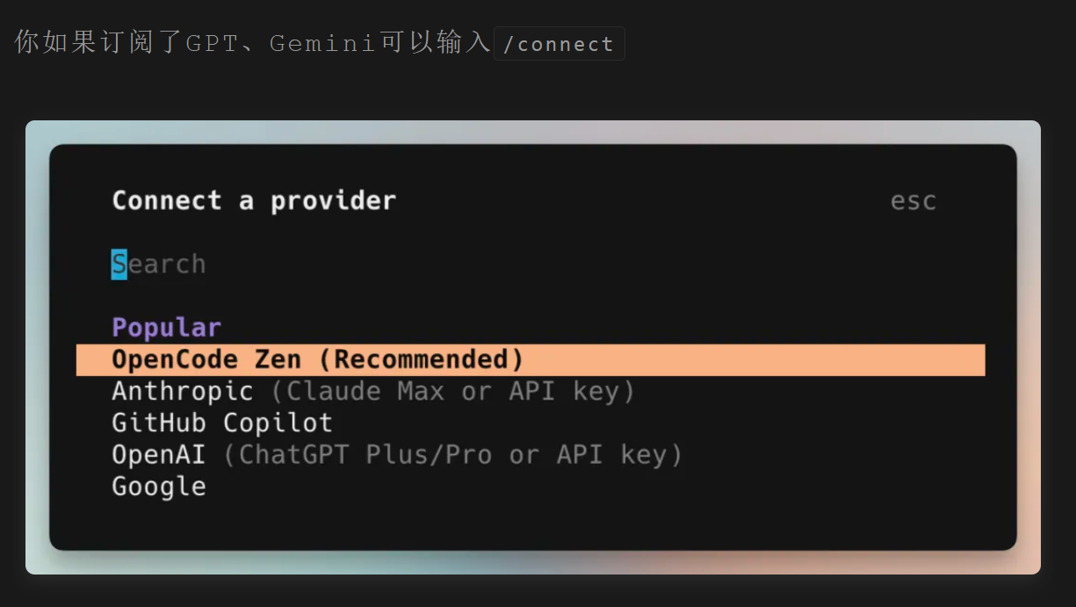Image resolution: width=1076 pixels, height=607 pixels.
Task: Select GitHub Copilot from provider list
Action: [222, 423]
